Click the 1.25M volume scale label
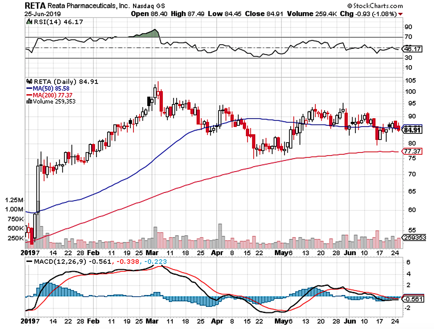Screen dimensions: 434x329 coord(14,200)
